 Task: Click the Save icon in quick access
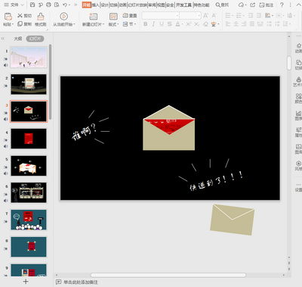[x=32, y=5]
